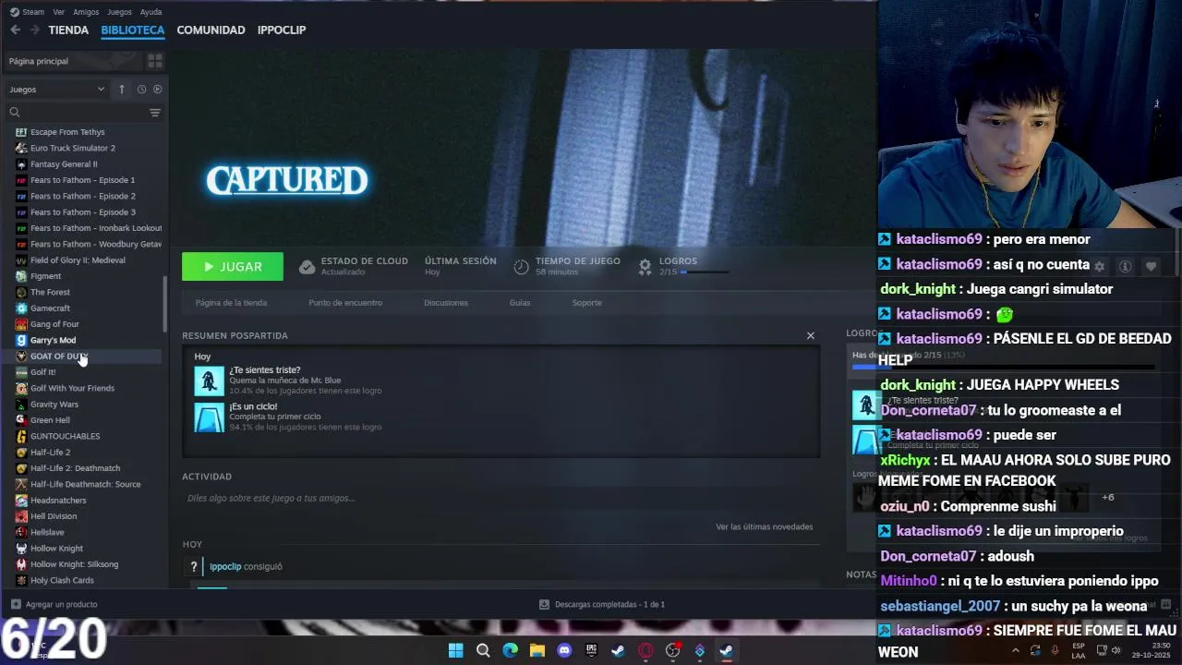Click the library list scrollbar
This screenshot has height=665, width=1182.
tap(165, 305)
